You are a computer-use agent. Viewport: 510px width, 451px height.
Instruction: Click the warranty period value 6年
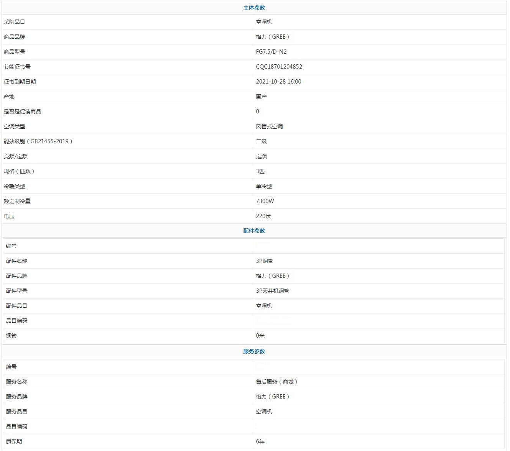[x=260, y=441]
